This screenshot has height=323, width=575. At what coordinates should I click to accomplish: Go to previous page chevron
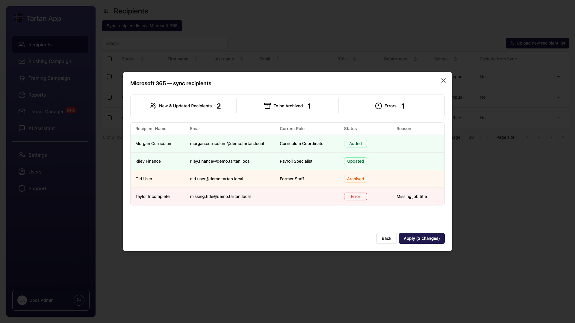[x=539, y=137]
